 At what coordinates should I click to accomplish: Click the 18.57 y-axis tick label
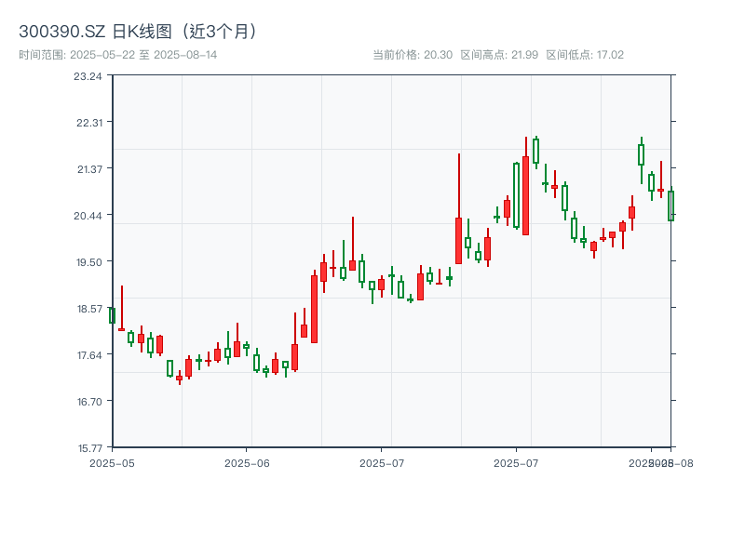tap(88, 308)
